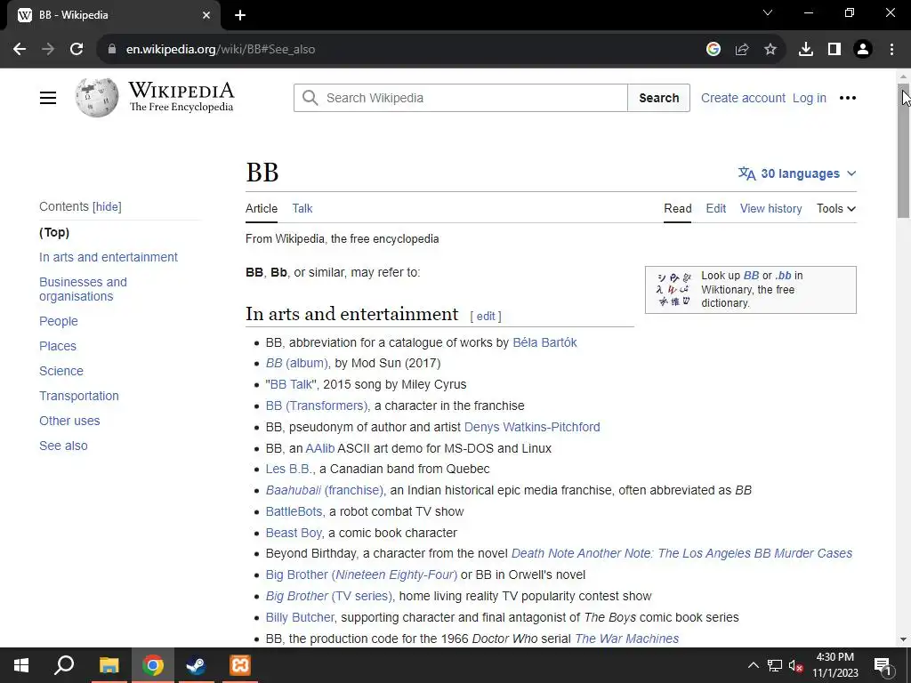Open the Windows Start menu

click(x=21, y=665)
